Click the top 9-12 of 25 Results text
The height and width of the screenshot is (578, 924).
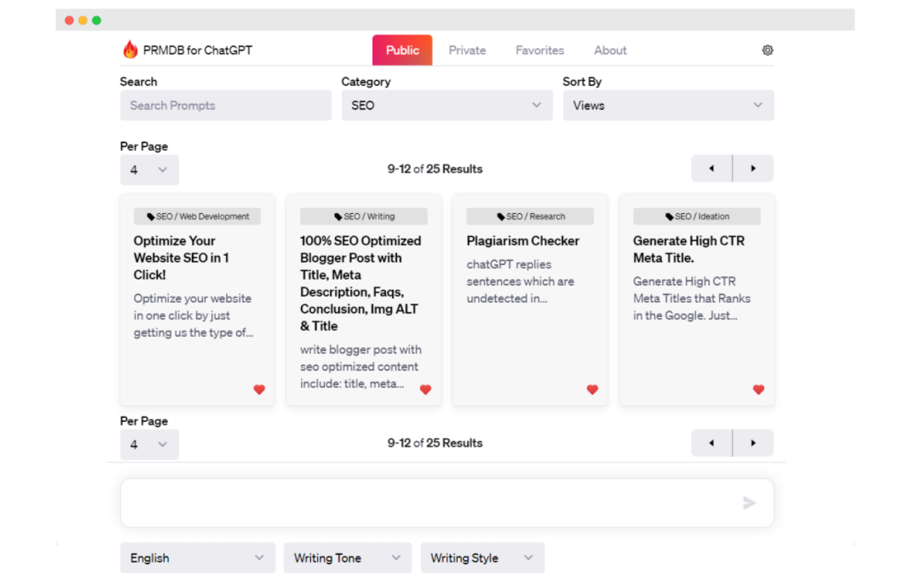pos(435,168)
